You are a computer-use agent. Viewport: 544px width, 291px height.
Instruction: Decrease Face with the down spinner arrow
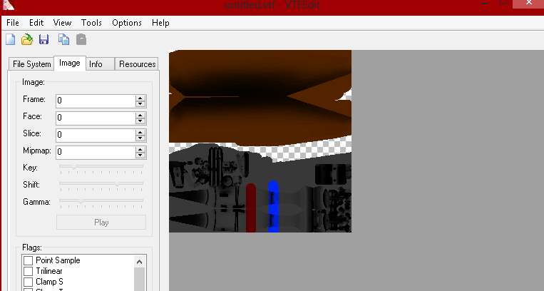click(140, 121)
